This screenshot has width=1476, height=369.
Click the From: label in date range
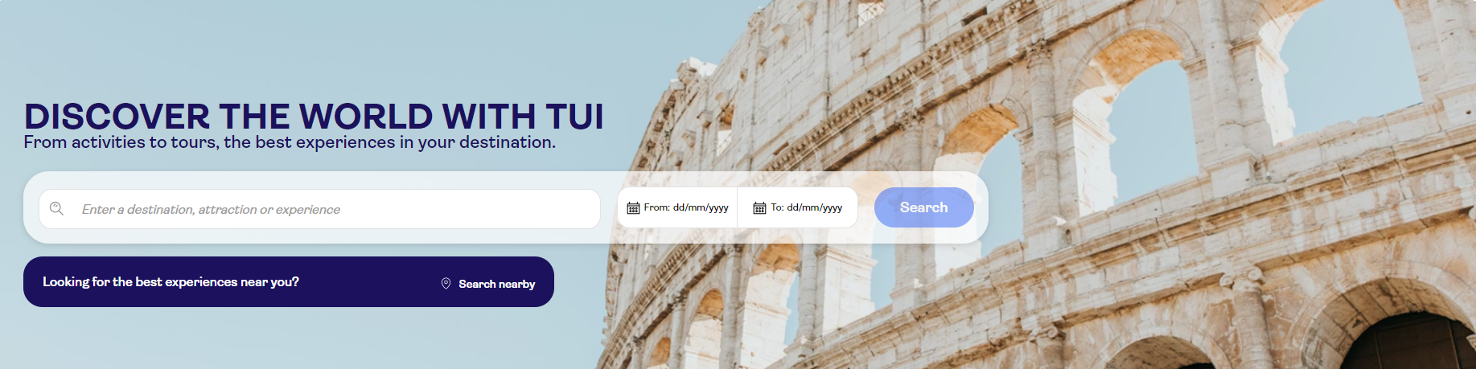(656, 207)
